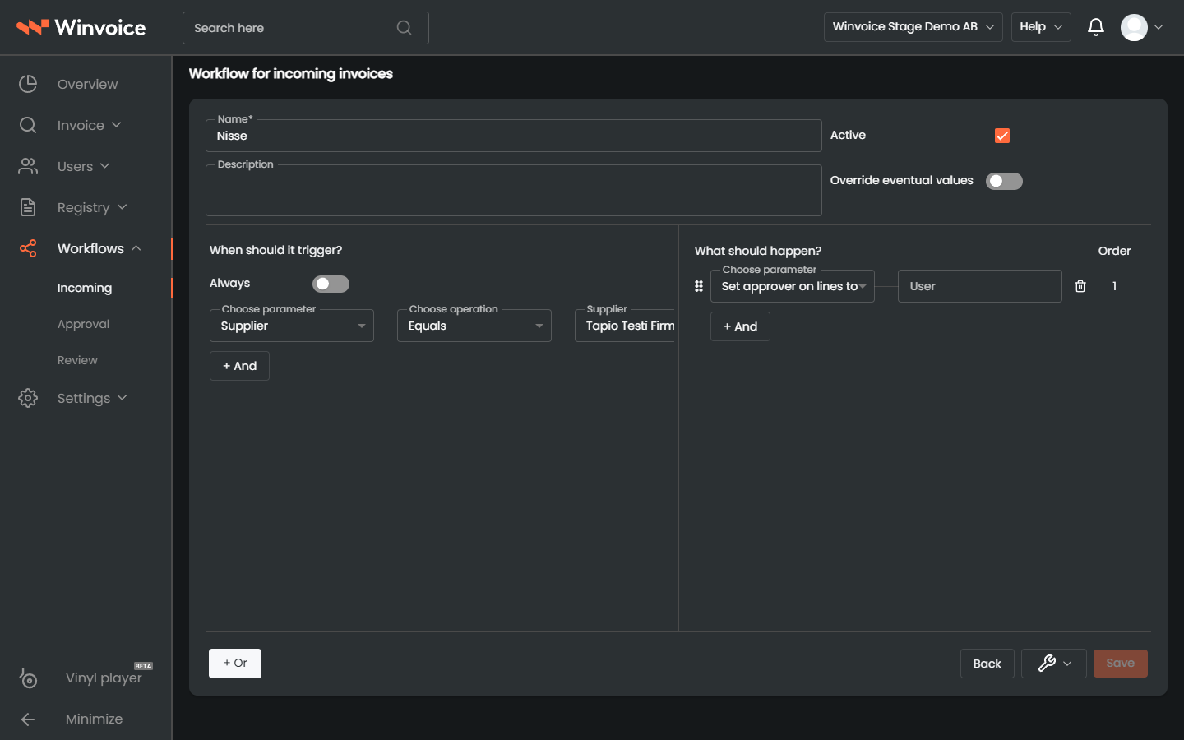
Task: Uncheck the Active checkbox
Action: pos(1002,136)
